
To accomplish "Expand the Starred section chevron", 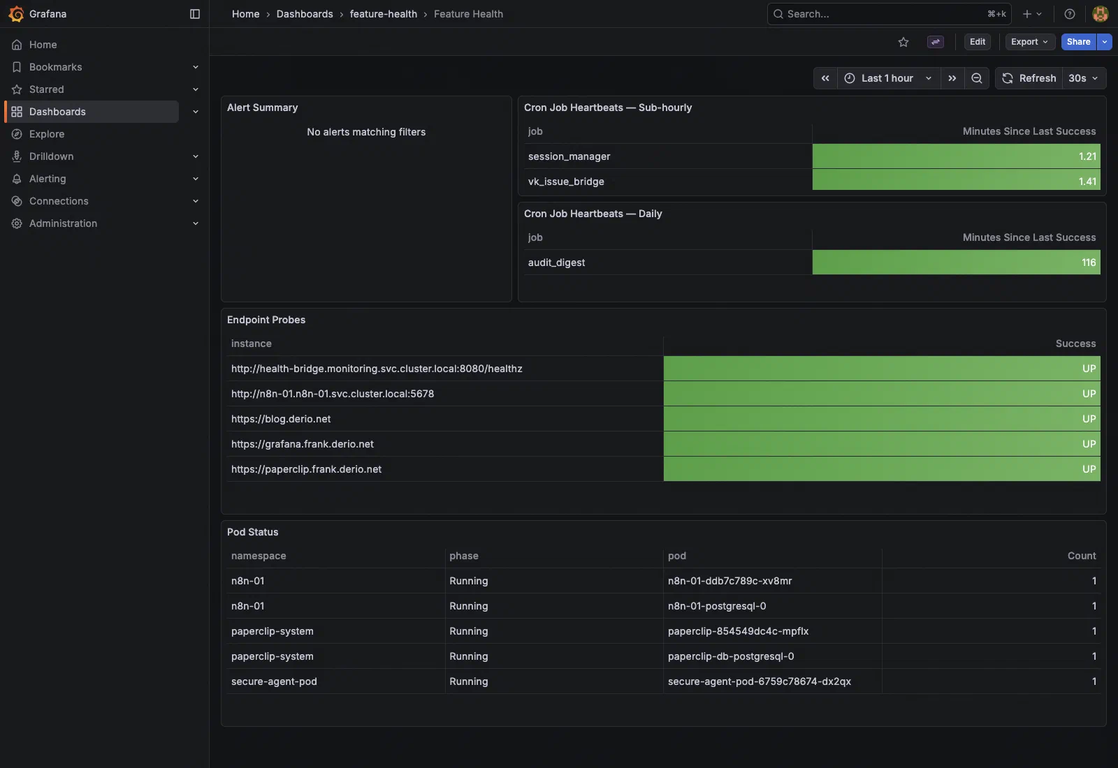I will [196, 89].
